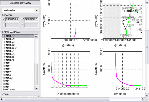149x102 pixels.
Task: Open the combination dropdown arrow
Action: tap(36, 10)
